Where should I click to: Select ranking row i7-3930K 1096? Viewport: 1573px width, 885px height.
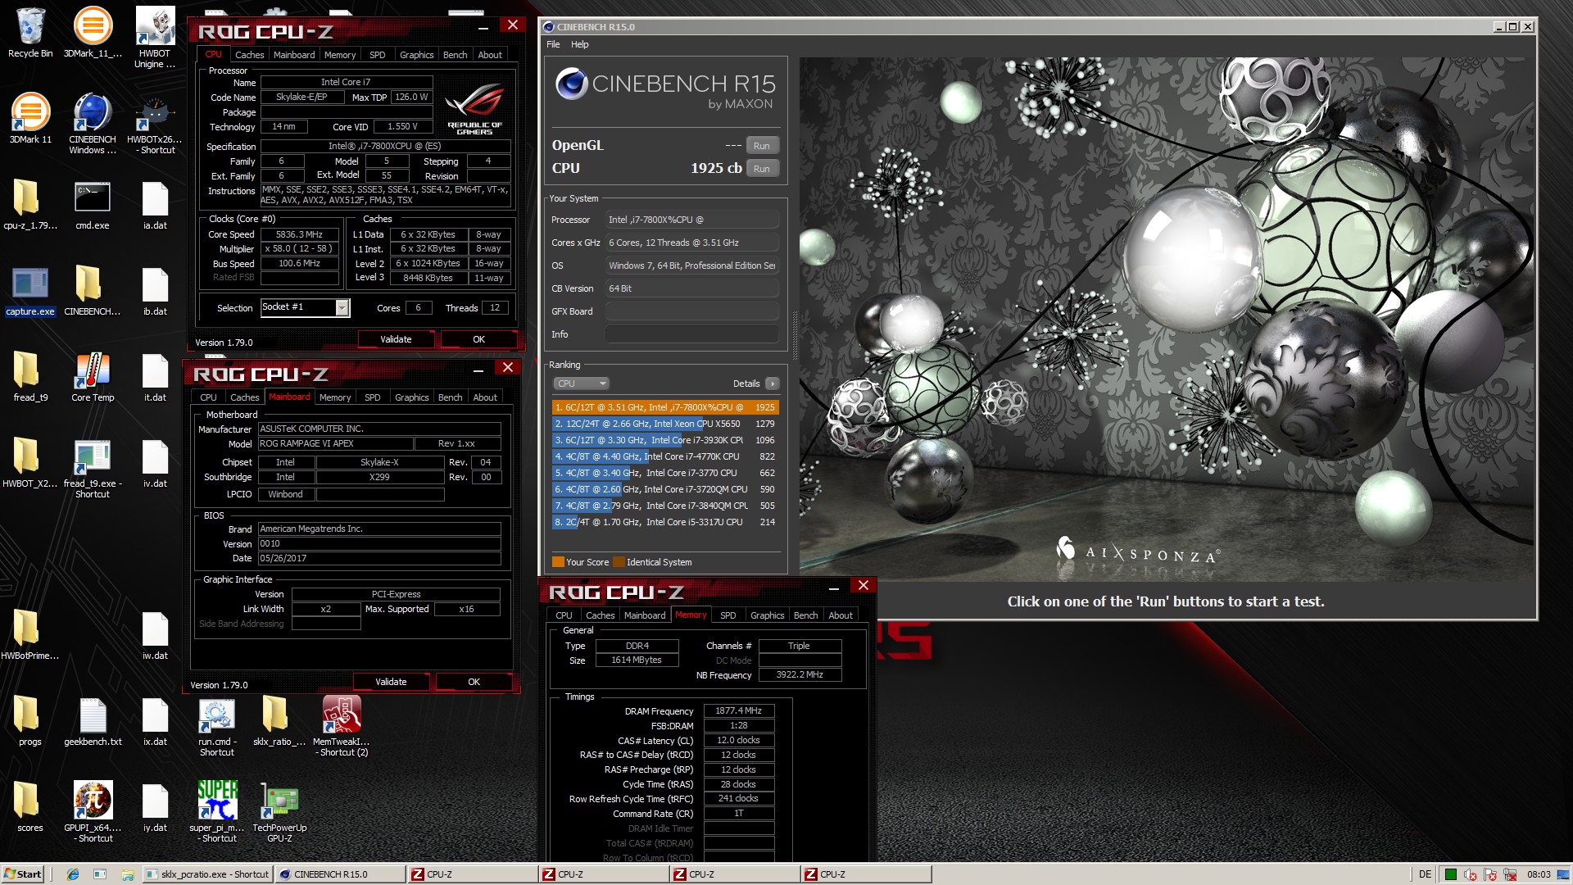pyautogui.click(x=664, y=440)
